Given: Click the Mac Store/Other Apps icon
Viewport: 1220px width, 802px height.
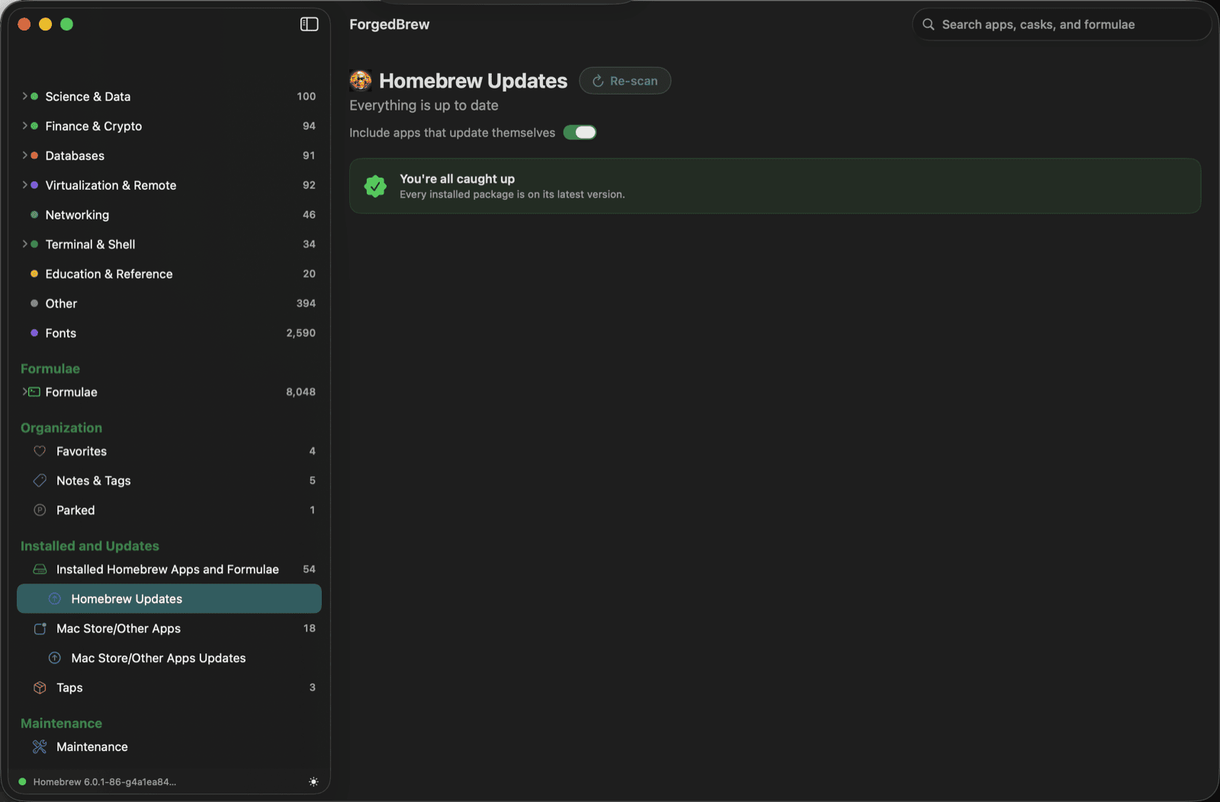Looking at the screenshot, I should 40,628.
